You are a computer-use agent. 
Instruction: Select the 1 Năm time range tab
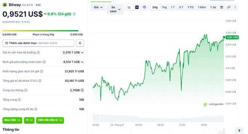pyautogui.click(x=202, y=7)
